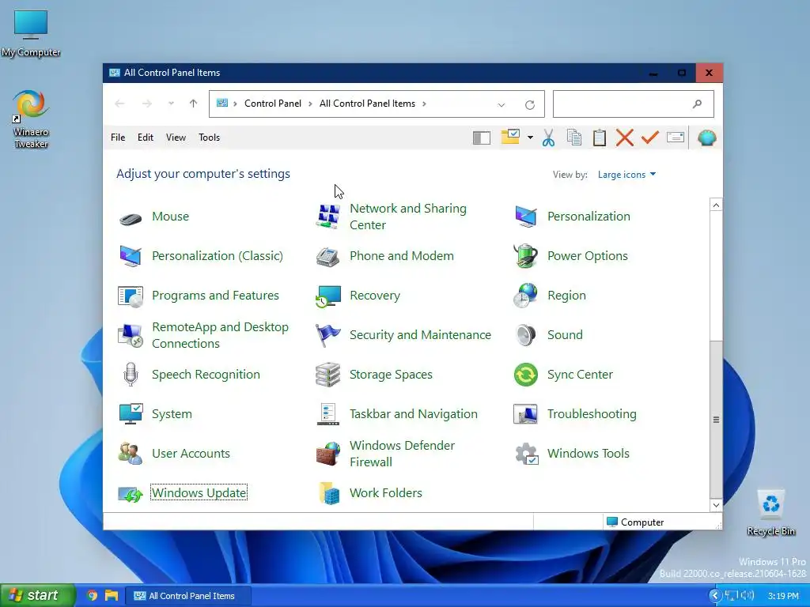
Task: Open the Recycle Bin desktop icon
Action: 770,512
